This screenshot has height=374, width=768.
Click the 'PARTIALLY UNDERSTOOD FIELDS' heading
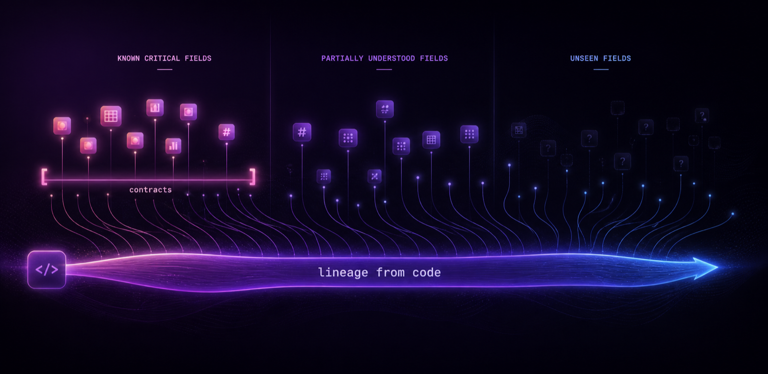(x=384, y=58)
